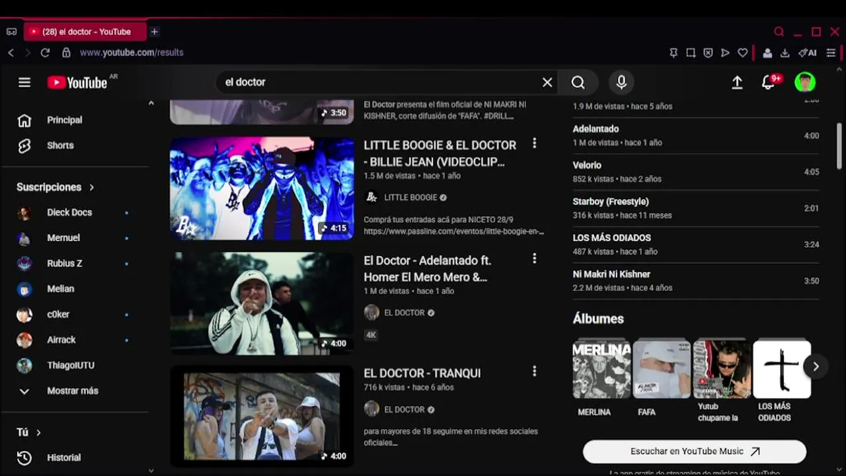The image size is (846, 476).
Task: Open the MERLINA album cover
Action: 601,370
